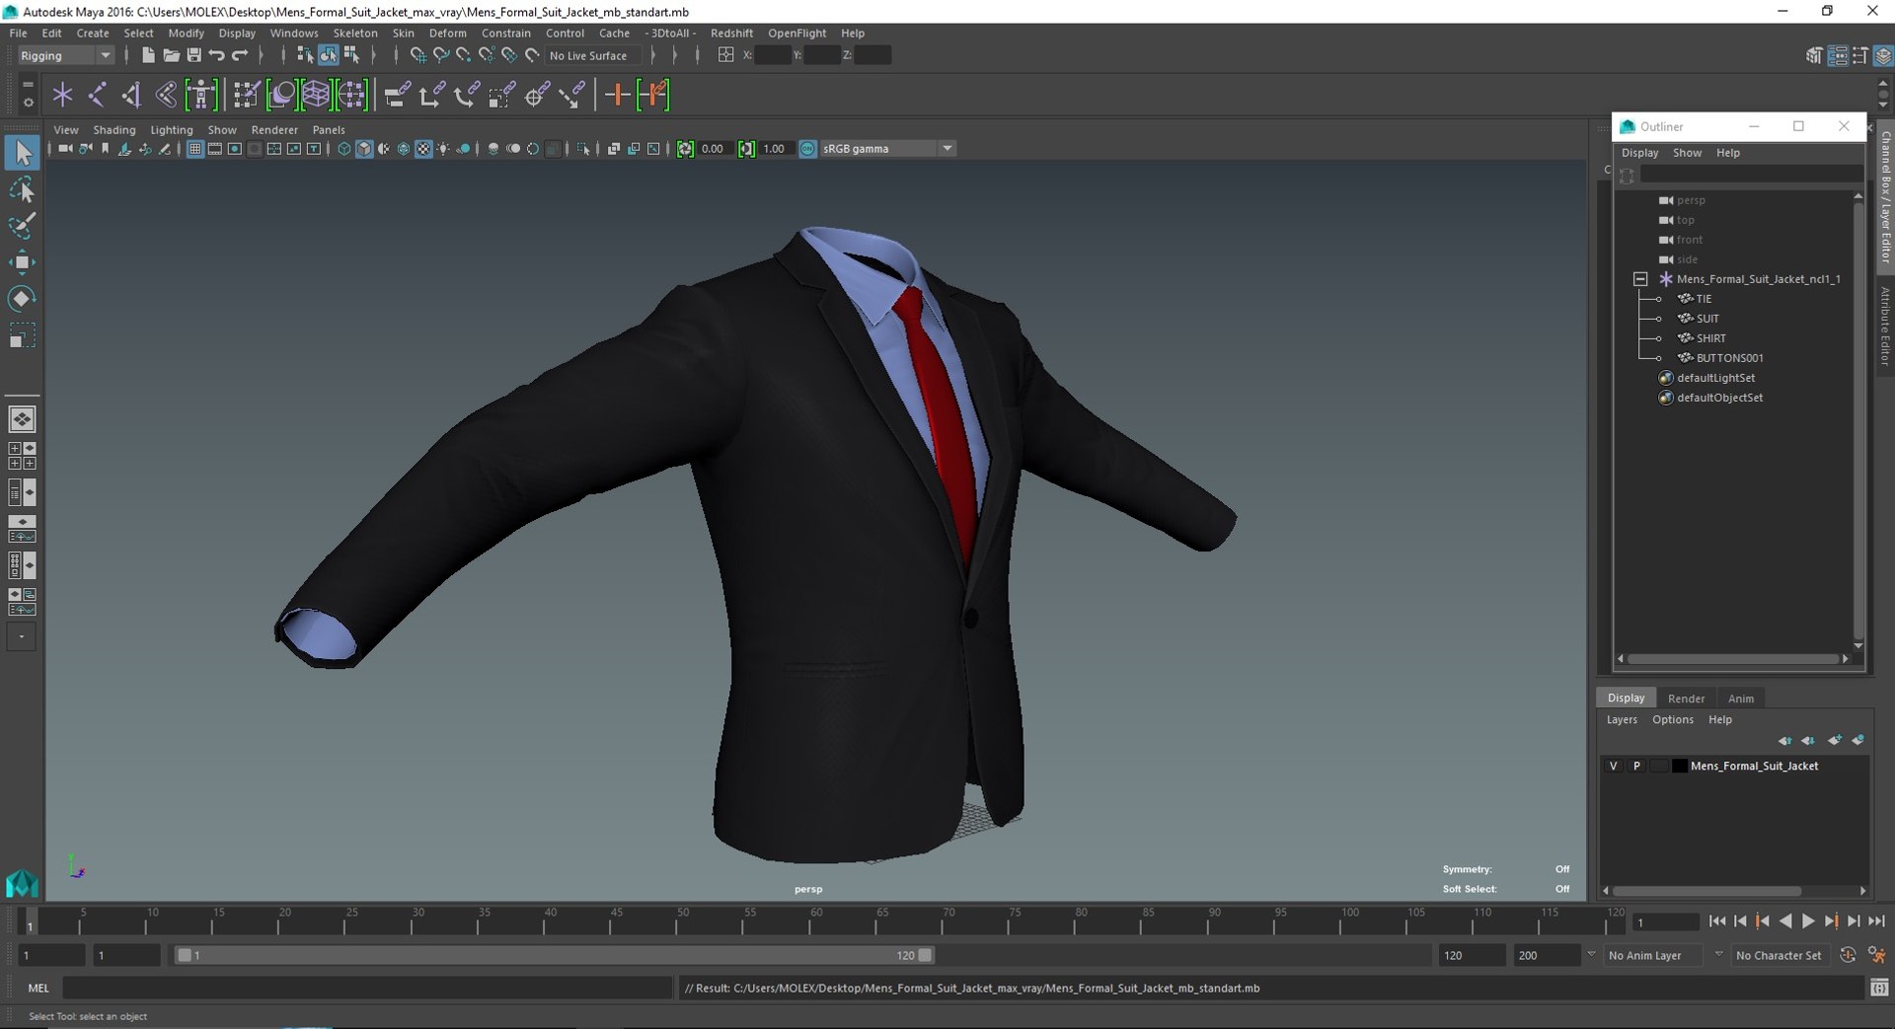Toggle Use all lights in panel toolbar
1895x1029 pixels.
[443, 149]
